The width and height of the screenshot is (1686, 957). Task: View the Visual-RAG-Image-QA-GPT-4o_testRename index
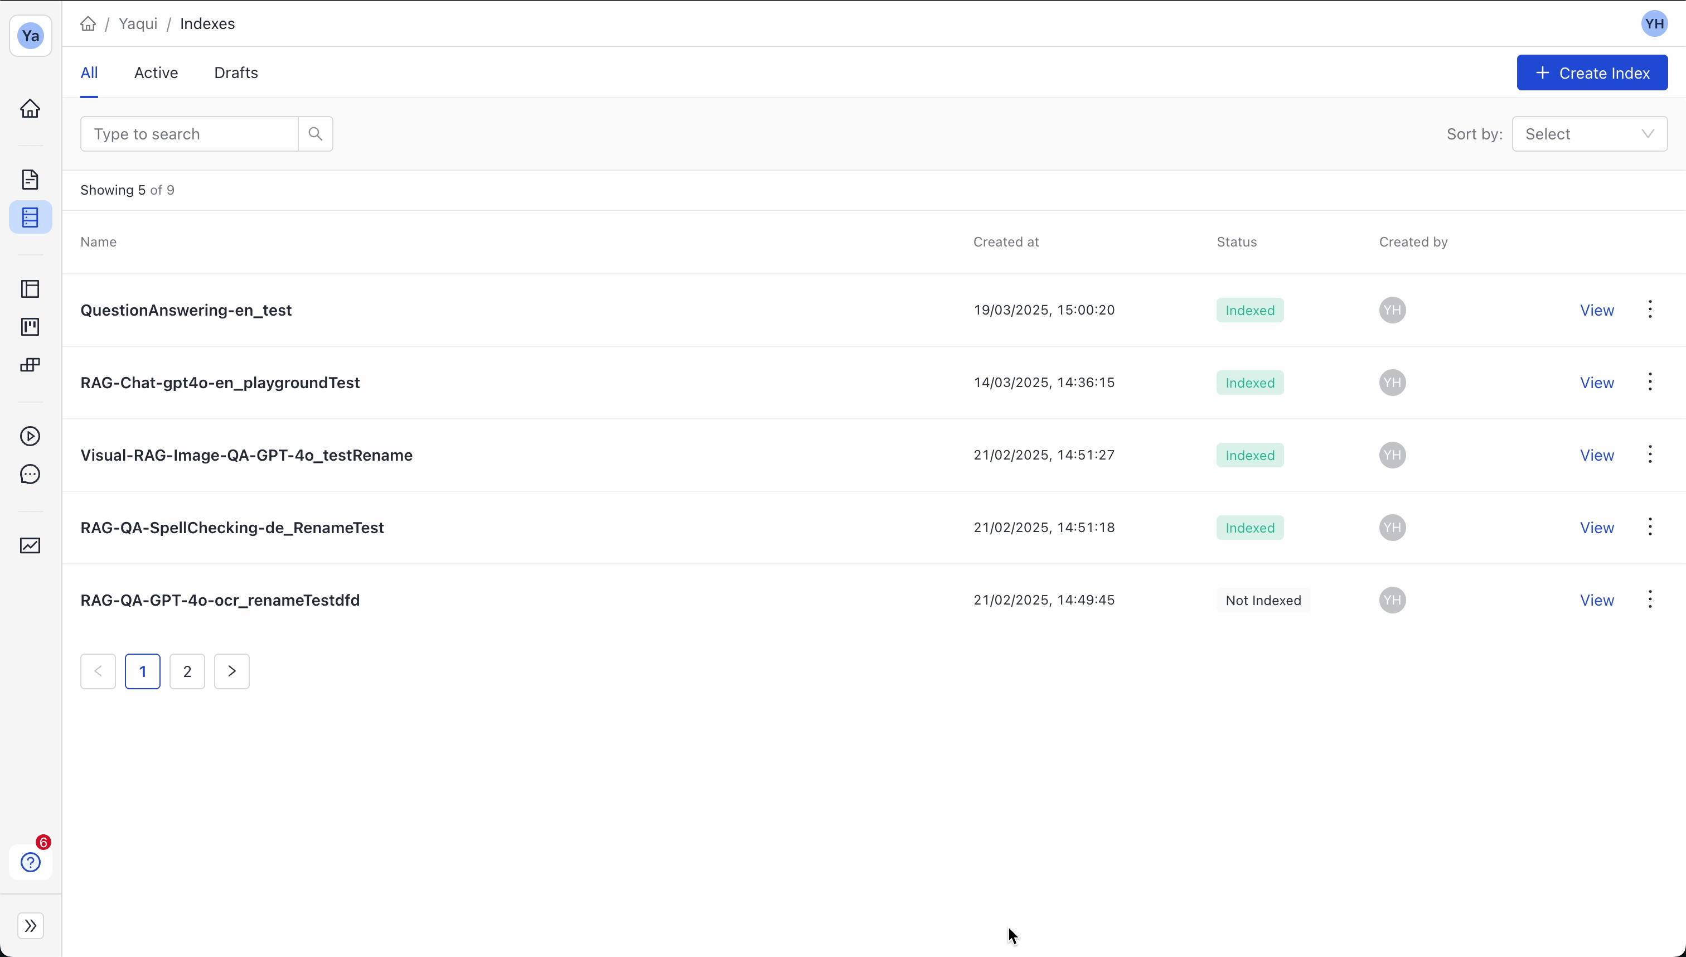1597,455
